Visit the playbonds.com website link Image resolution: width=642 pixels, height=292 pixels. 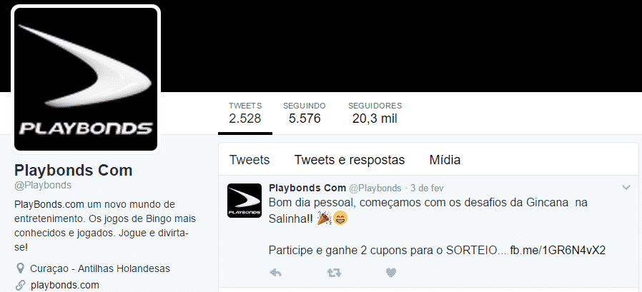click(x=64, y=285)
